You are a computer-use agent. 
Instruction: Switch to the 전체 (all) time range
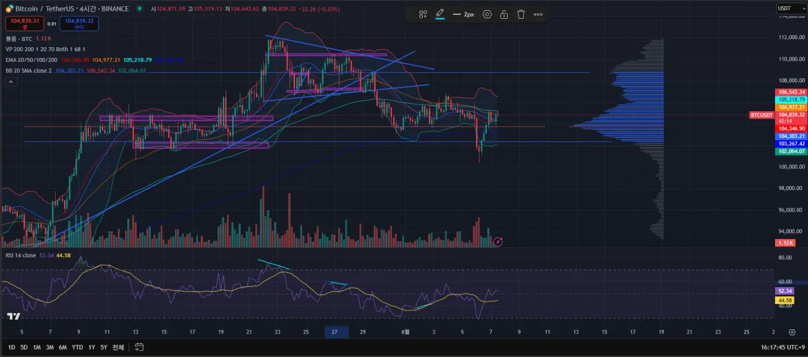click(119, 348)
